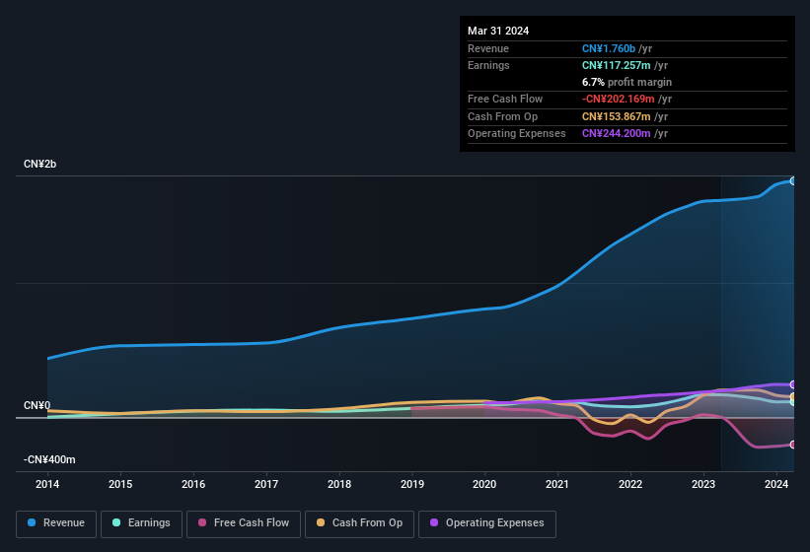Click the CN¥244.200m operating expenses value
The height and width of the screenshot is (552, 810).
point(617,133)
